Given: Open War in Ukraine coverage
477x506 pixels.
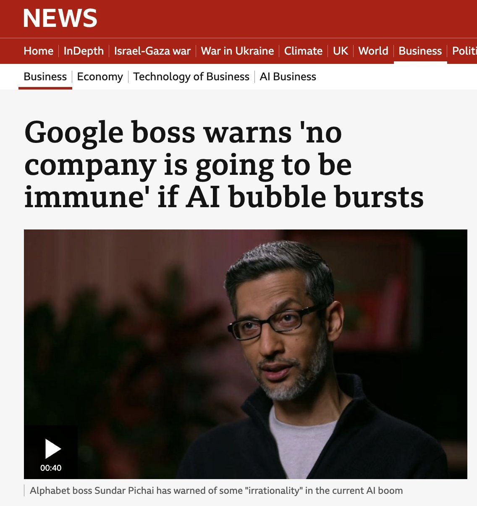Looking at the screenshot, I should pos(237,51).
